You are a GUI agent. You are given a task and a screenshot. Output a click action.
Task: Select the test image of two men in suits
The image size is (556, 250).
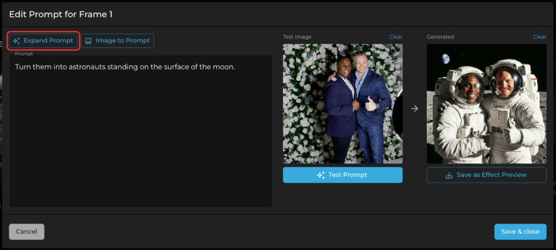tap(343, 104)
